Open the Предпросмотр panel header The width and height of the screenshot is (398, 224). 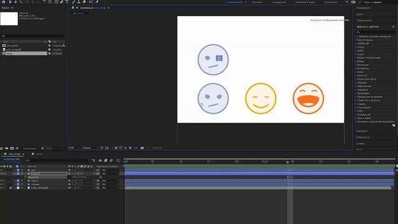tap(364, 21)
